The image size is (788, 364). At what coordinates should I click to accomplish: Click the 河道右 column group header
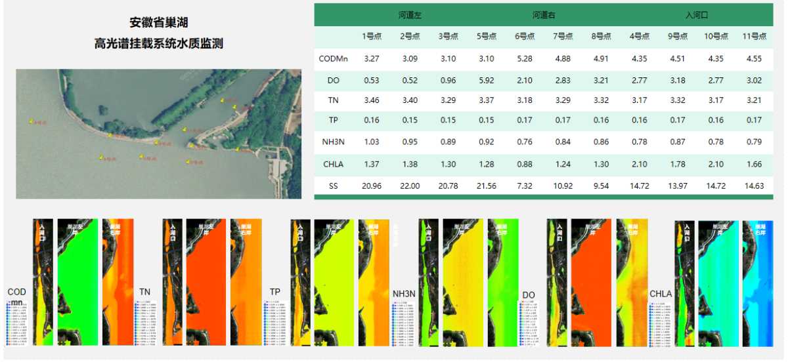(x=544, y=14)
